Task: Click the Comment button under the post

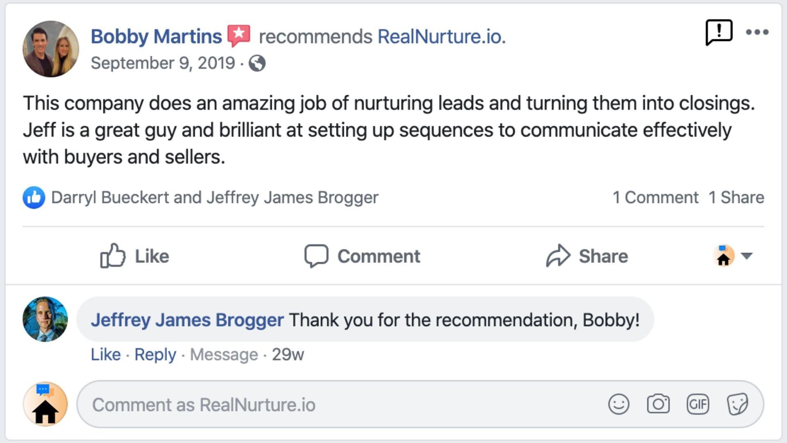Action: click(362, 256)
